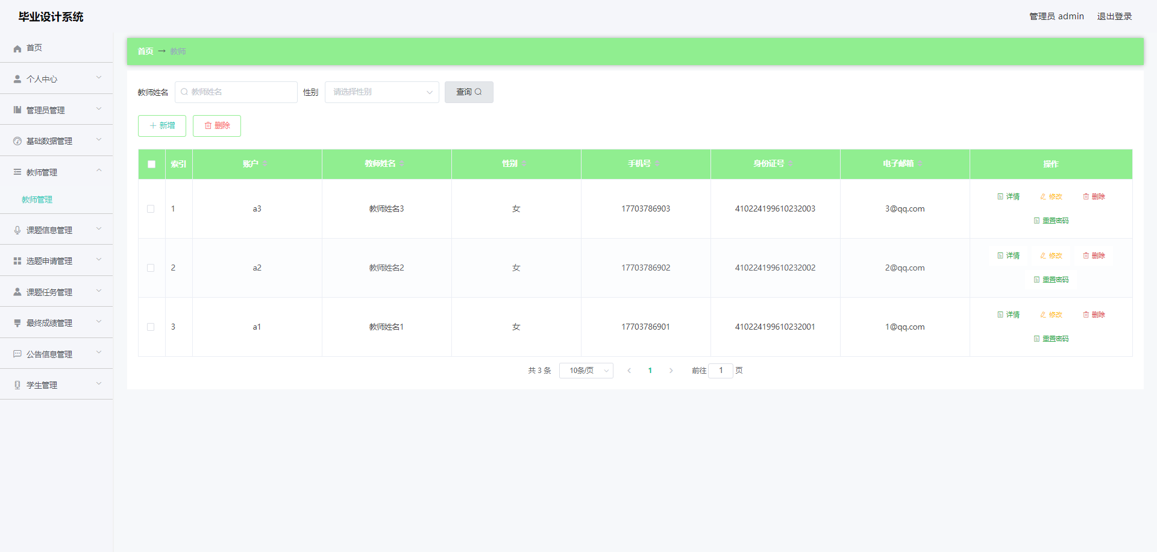Click 重置密码 for teacher a1

(1052, 339)
